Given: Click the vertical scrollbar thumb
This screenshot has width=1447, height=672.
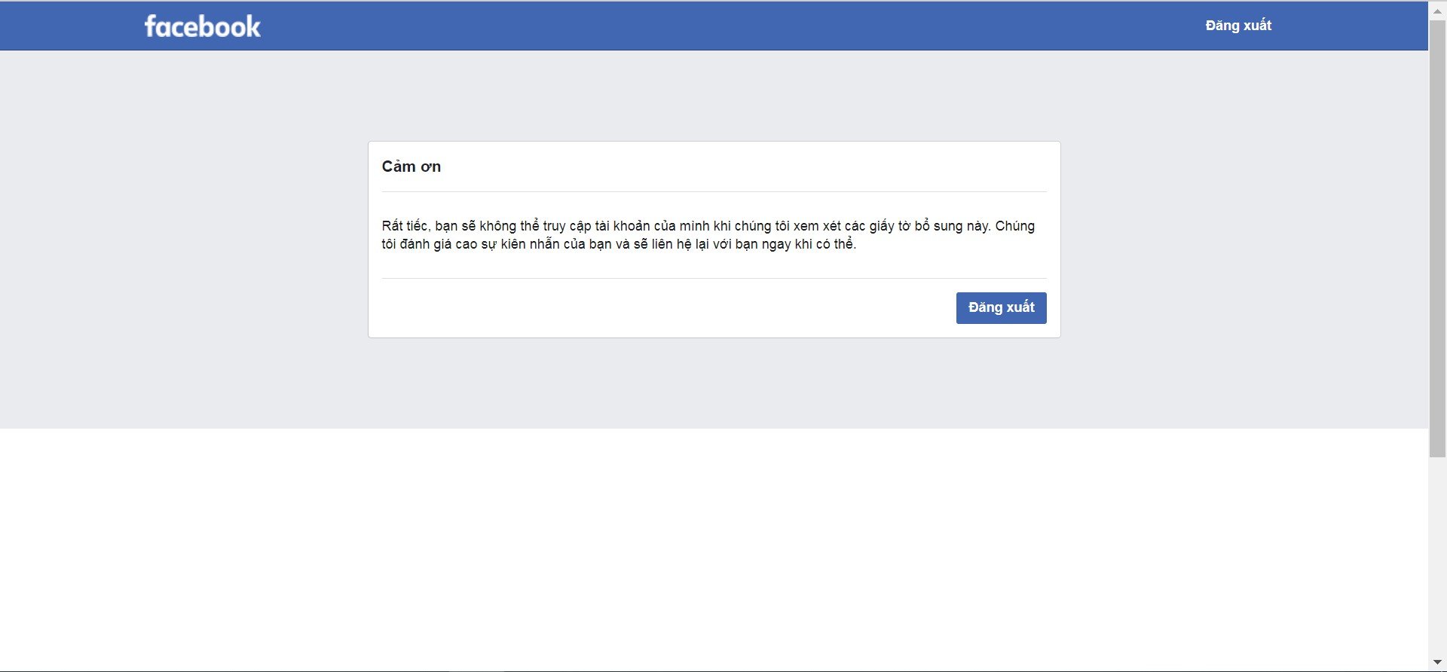Looking at the screenshot, I should point(1437,237).
